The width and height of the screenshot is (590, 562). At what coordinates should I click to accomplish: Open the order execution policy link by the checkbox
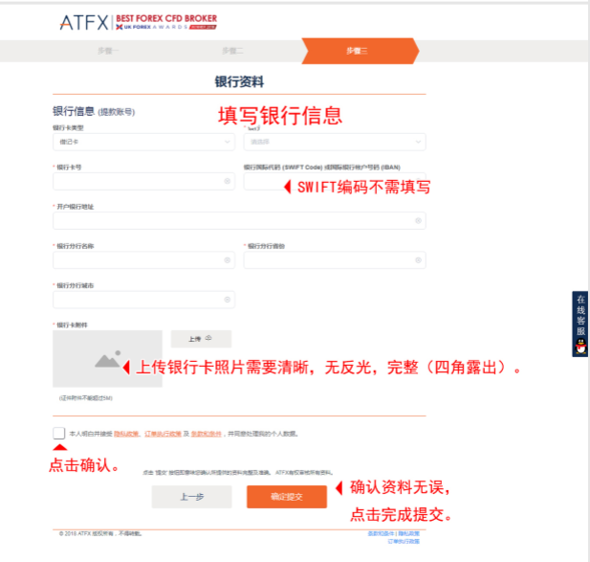[163, 434]
